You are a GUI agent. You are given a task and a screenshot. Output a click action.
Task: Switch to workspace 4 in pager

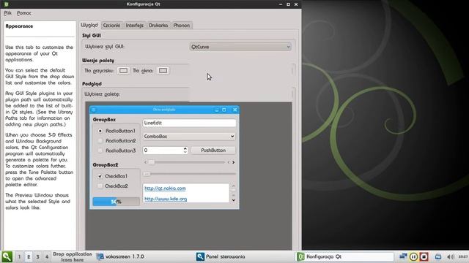(x=47, y=256)
